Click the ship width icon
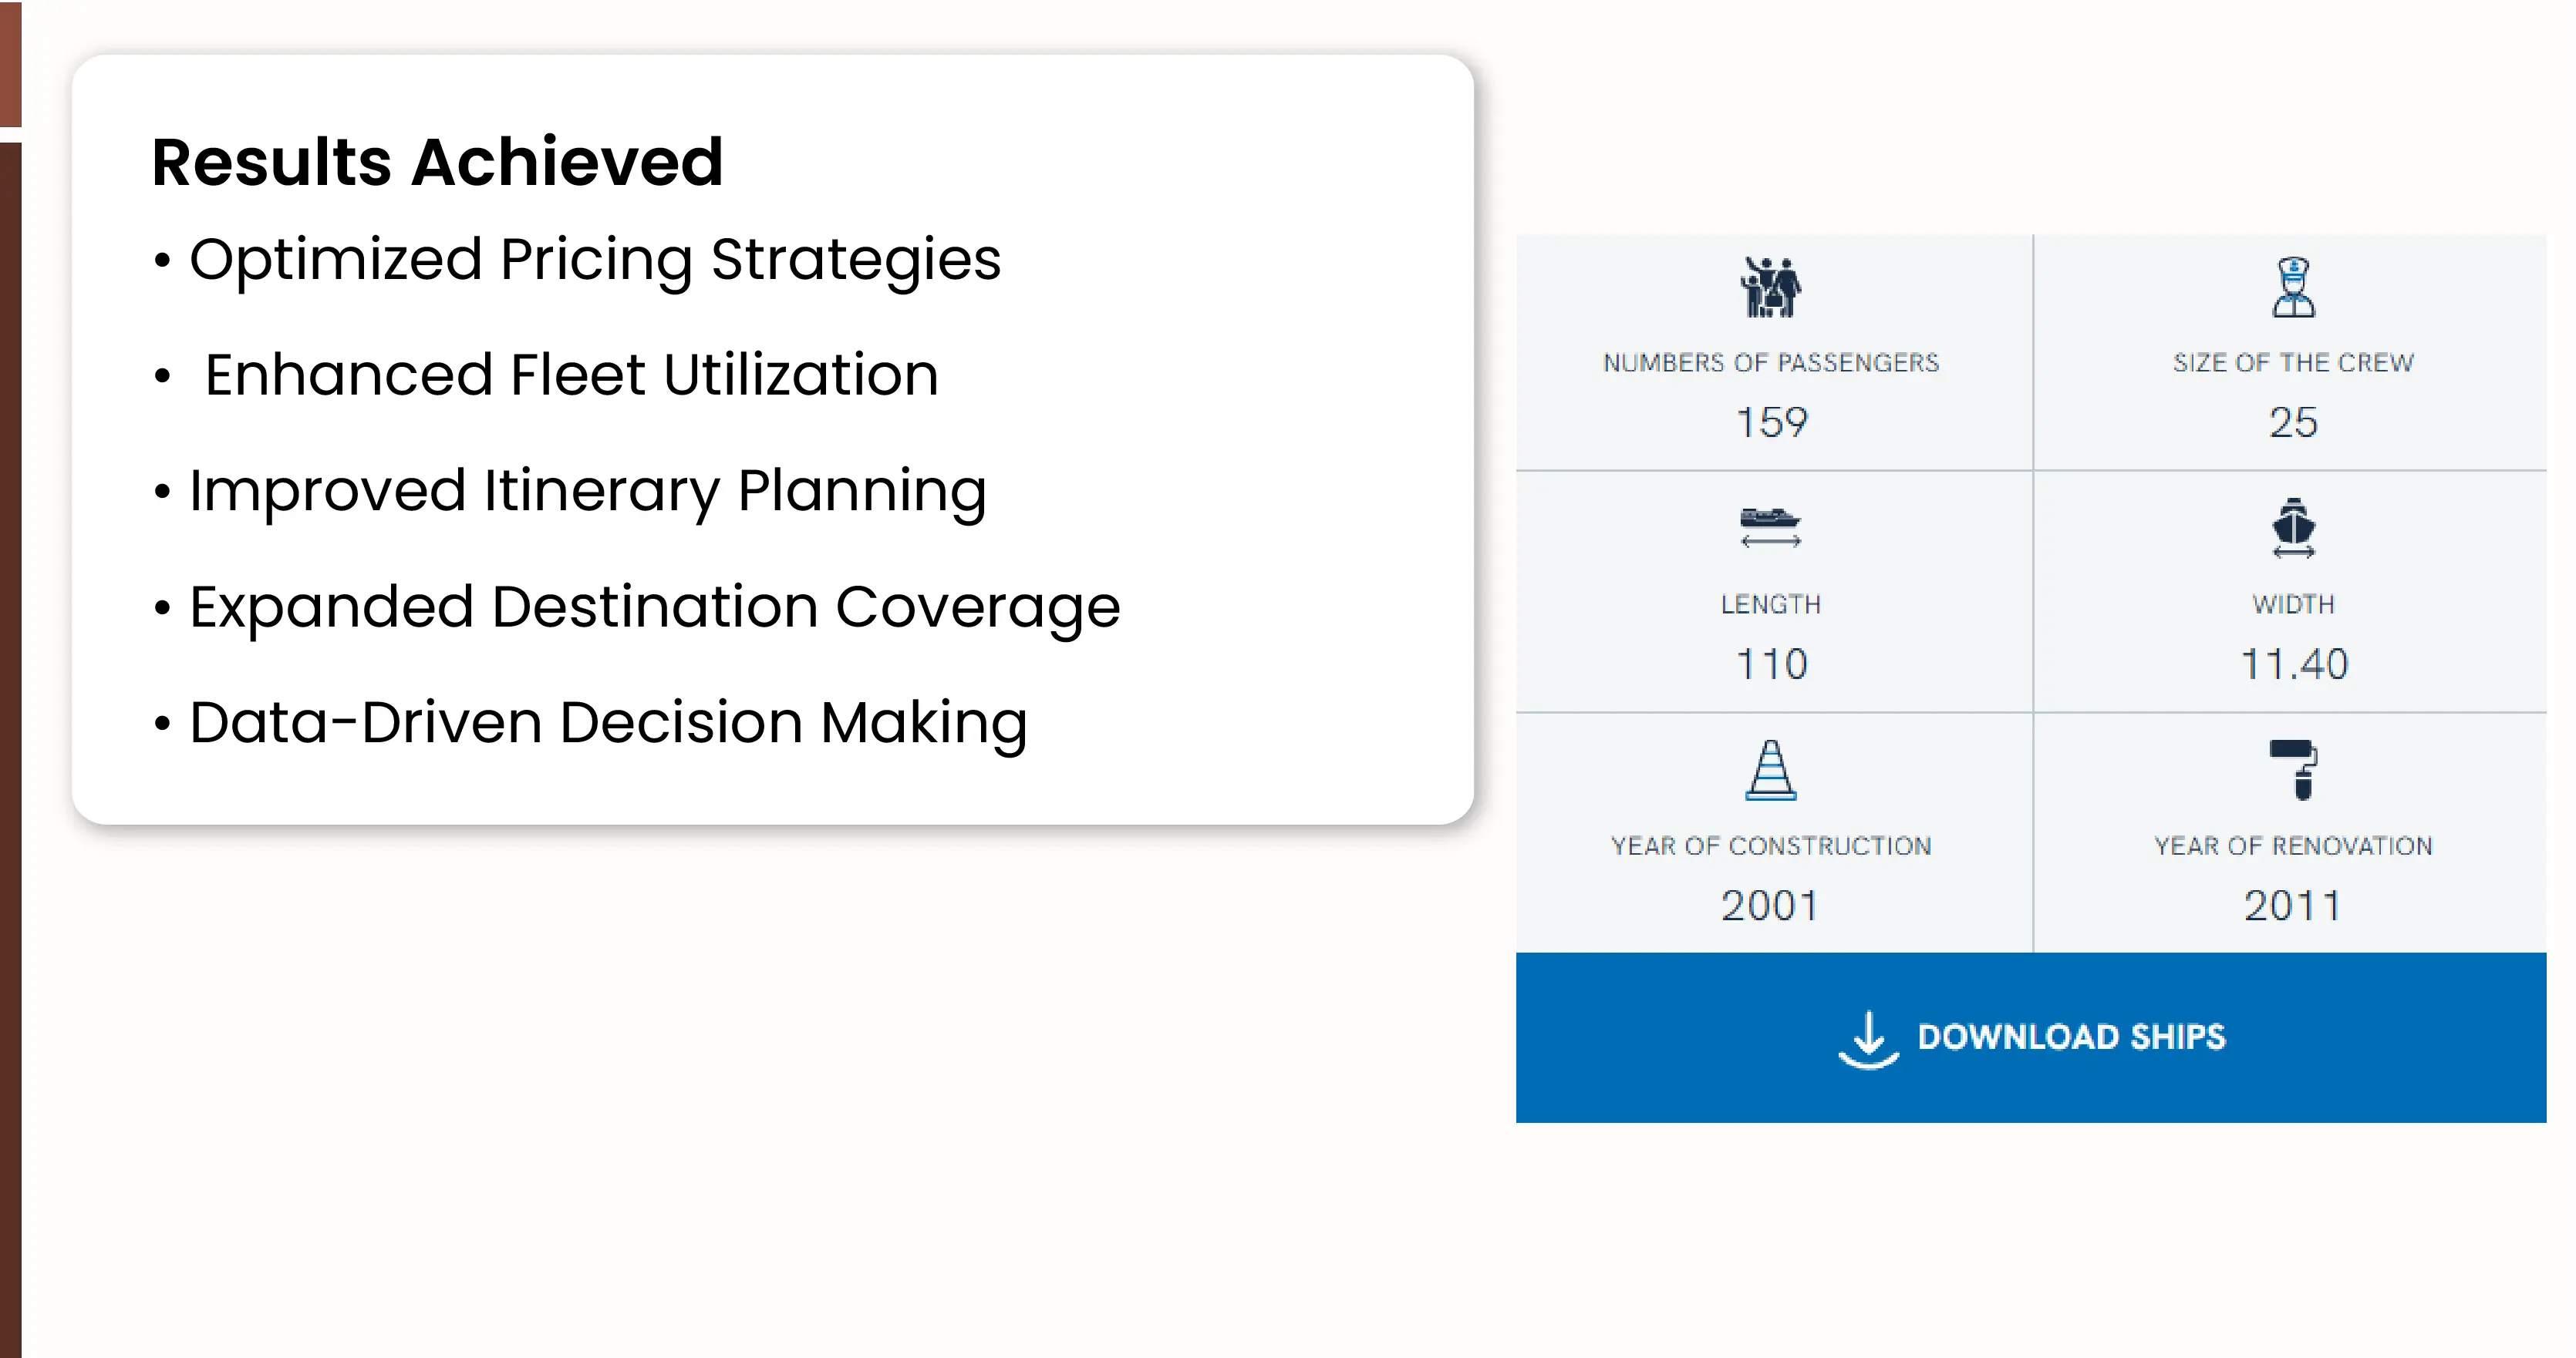2576x1358 pixels. (x=2292, y=526)
